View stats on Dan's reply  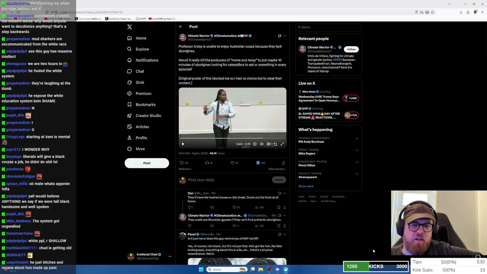tap(259, 207)
